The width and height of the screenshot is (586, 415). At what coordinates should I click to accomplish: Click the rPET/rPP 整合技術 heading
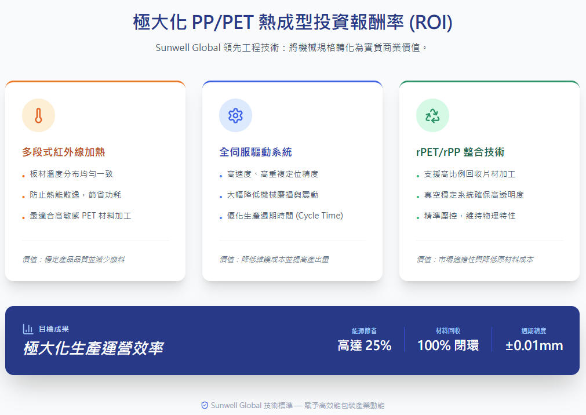pyautogui.click(x=460, y=152)
